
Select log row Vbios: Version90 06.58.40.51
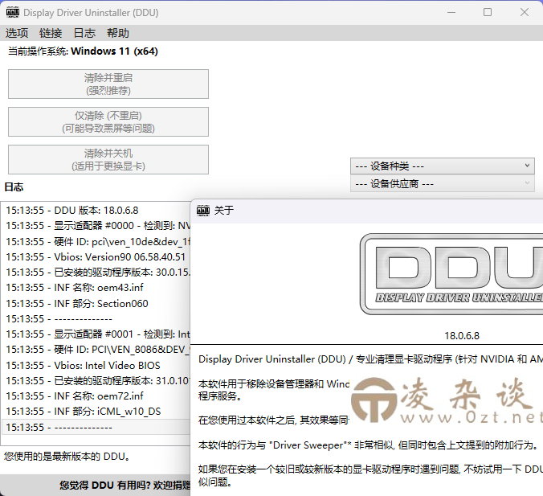click(x=96, y=256)
